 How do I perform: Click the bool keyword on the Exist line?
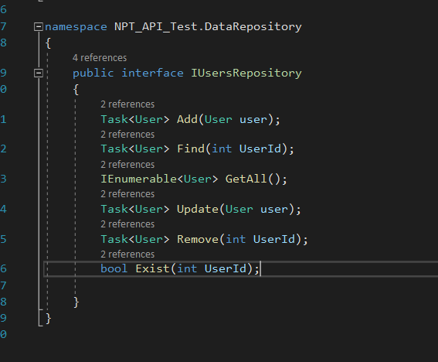(114, 269)
